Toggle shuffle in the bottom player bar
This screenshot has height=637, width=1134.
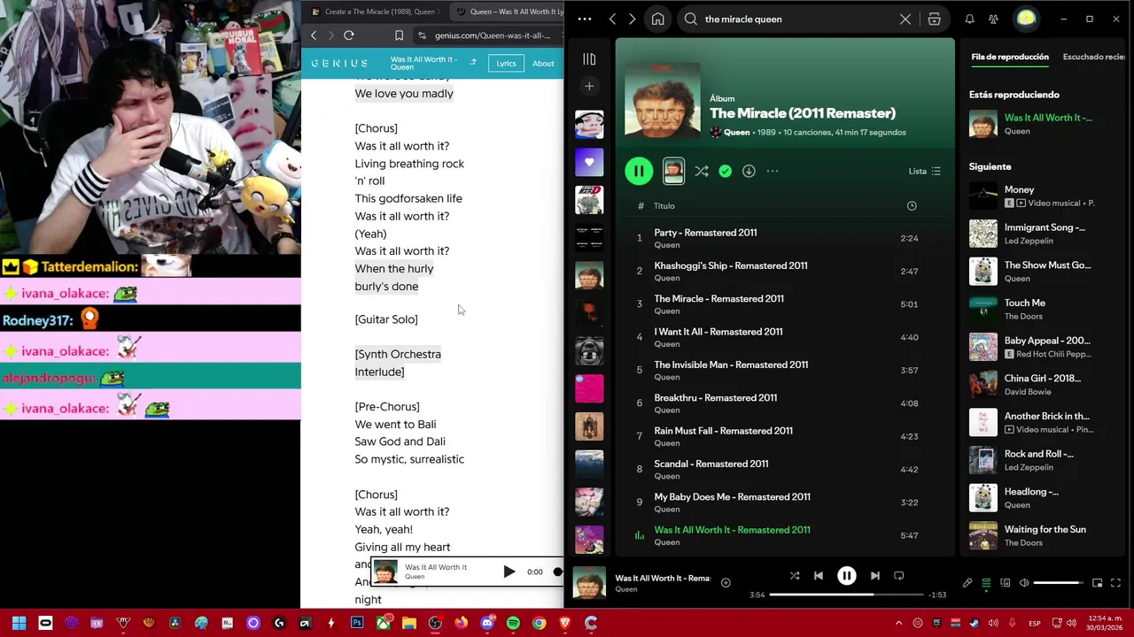(x=795, y=576)
